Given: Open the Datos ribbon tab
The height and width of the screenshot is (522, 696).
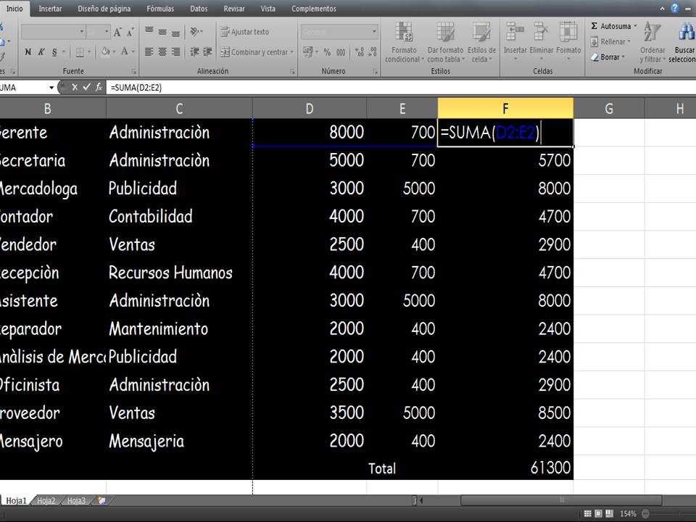Looking at the screenshot, I should 198,9.
